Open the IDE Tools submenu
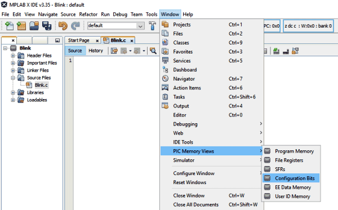Image resolution: width=338 pixels, height=210 pixels. 211,142
